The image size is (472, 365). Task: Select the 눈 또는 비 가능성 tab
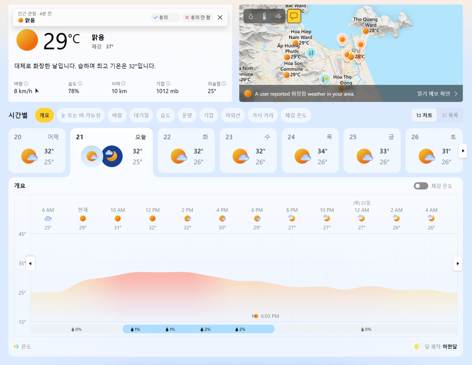pos(81,115)
